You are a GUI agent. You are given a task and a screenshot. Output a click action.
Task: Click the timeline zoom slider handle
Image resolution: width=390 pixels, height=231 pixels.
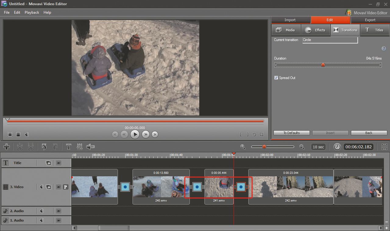pyautogui.click(x=264, y=147)
